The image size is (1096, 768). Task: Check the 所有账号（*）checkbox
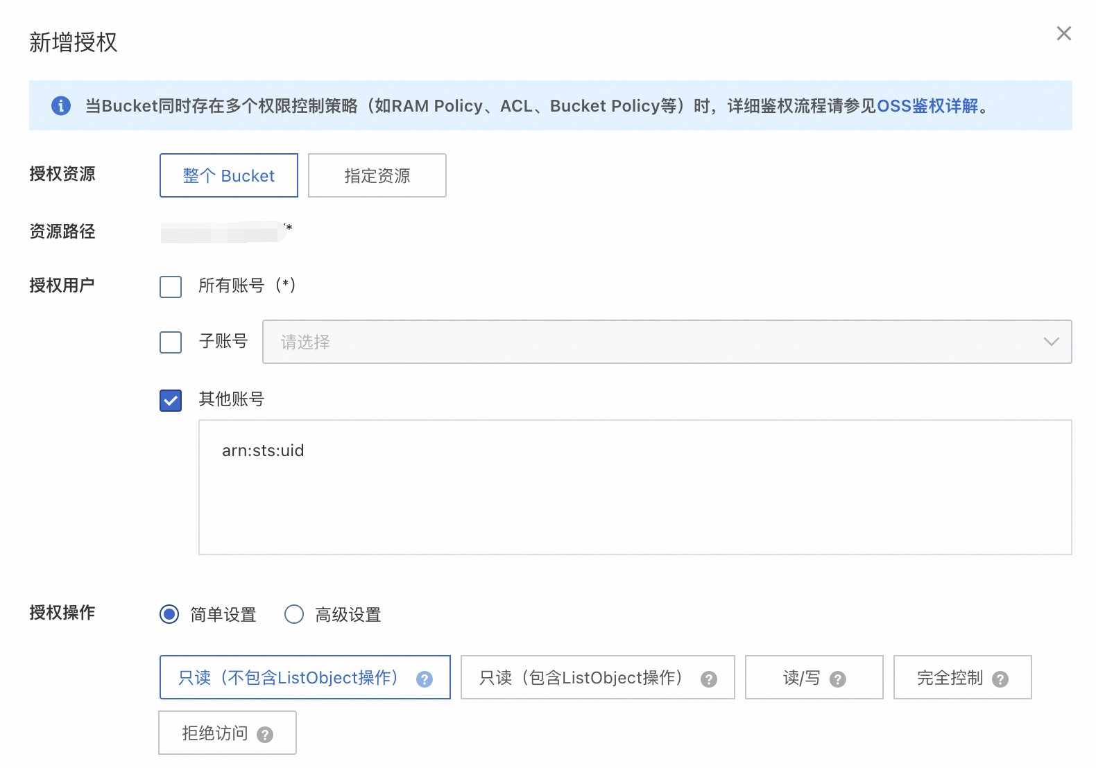(x=171, y=286)
